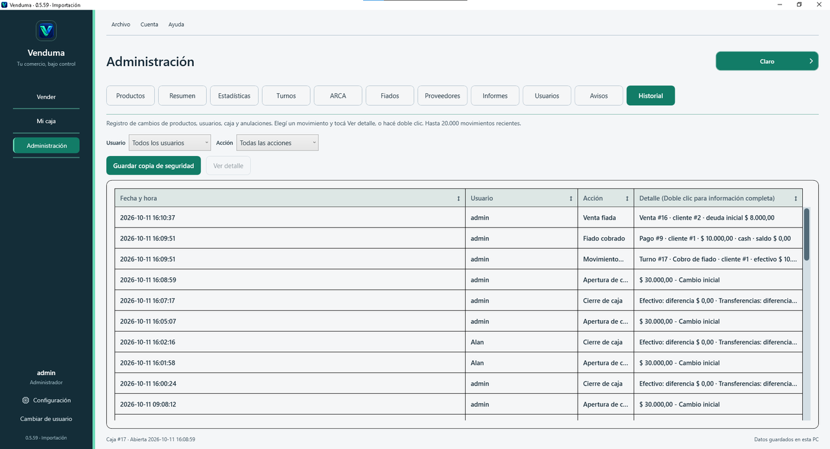Switch to the Fiados tab
The height and width of the screenshot is (449, 830).
(x=390, y=95)
